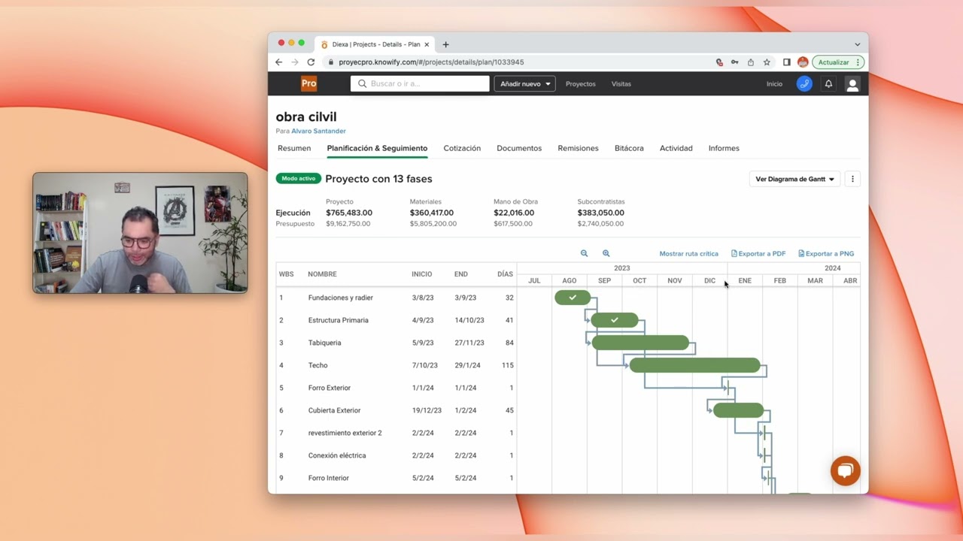Open Proyectos in the top navigation
This screenshot has height=541, width=963.
point(580,84)
